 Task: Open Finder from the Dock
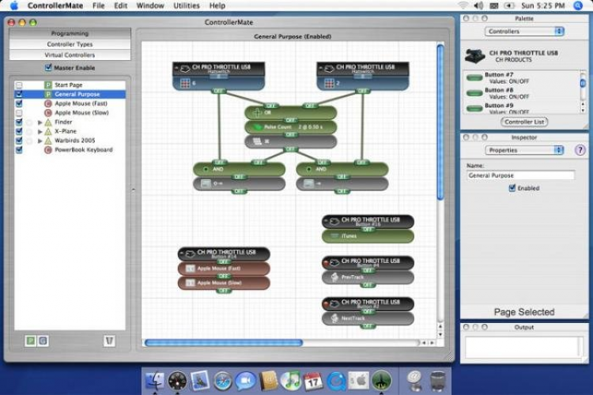[155, 380]
